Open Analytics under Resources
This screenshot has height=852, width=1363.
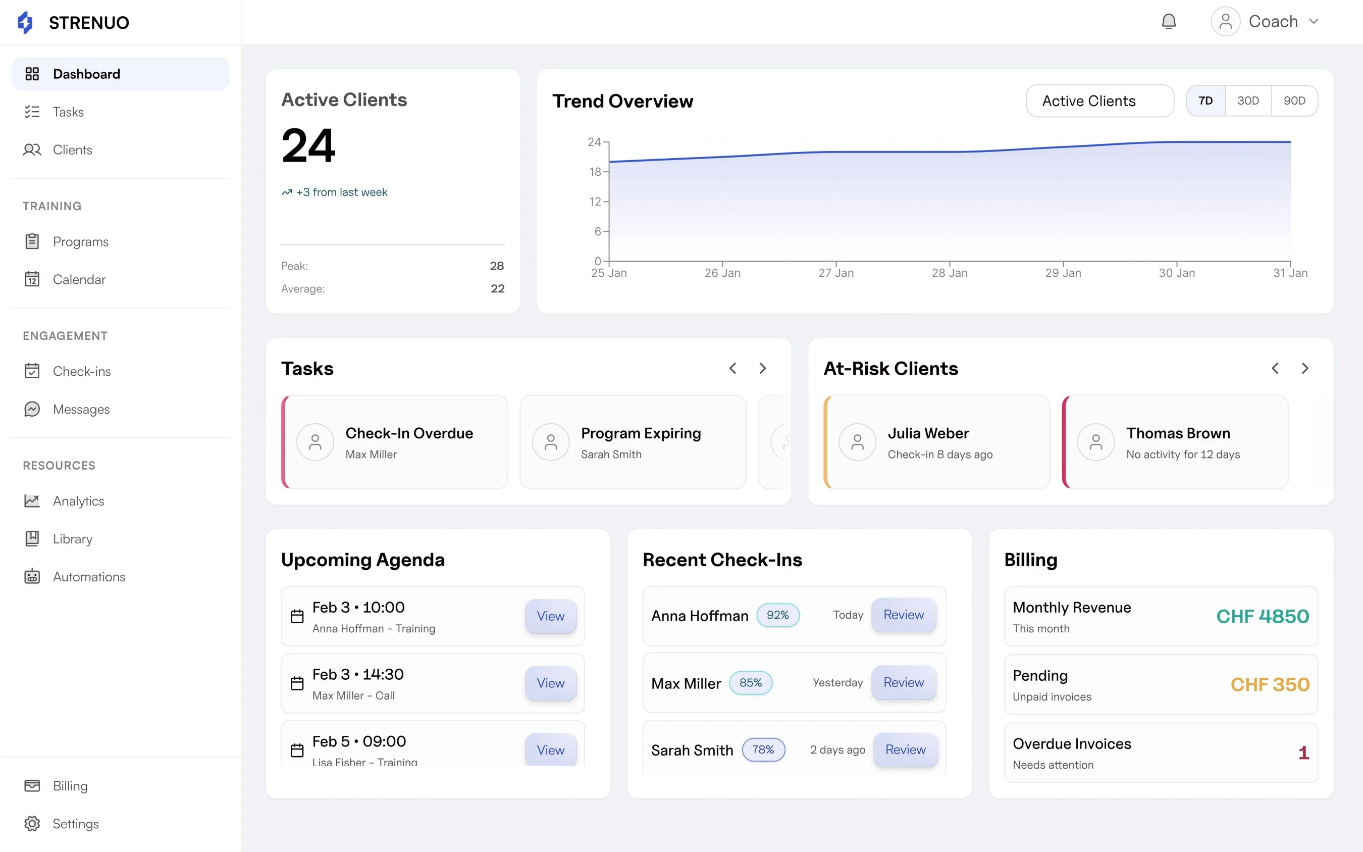pos(78,501)
